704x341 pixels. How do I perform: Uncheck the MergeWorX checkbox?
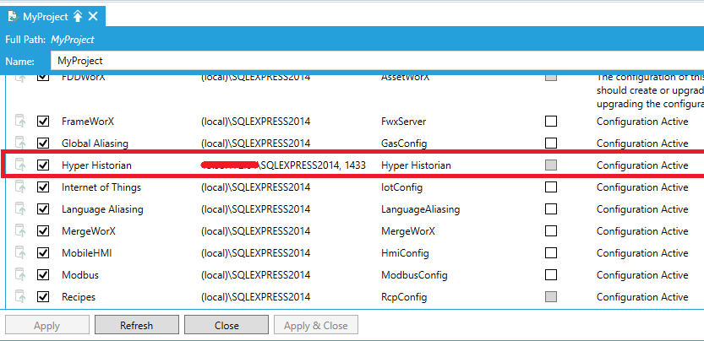(x=43, y=231)
